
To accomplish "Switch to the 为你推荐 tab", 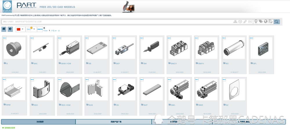I will click(39, 122).
